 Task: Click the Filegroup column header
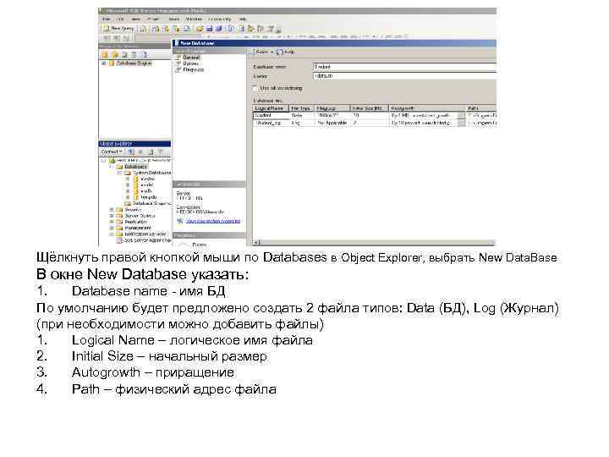[x=332, y=108]
